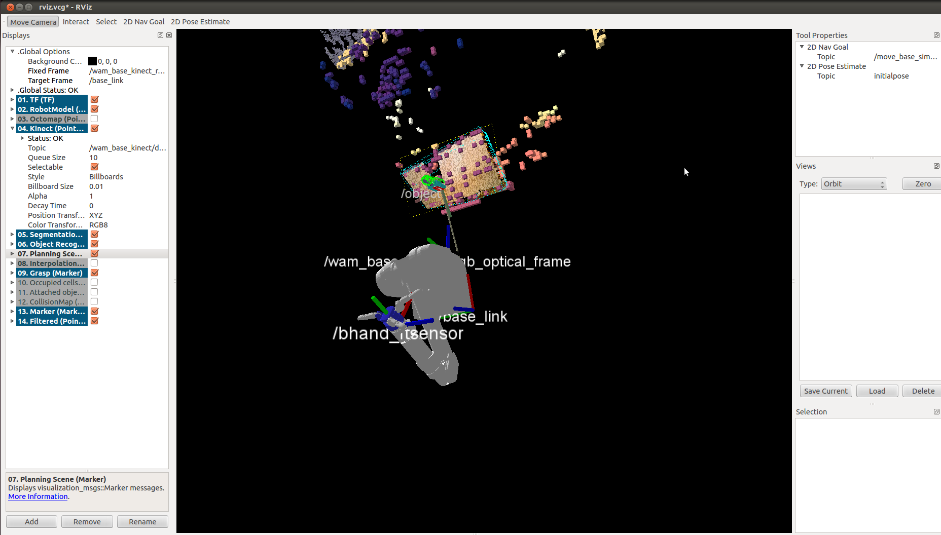Edit the Billboard Size value field

click(x=127, y=186)
